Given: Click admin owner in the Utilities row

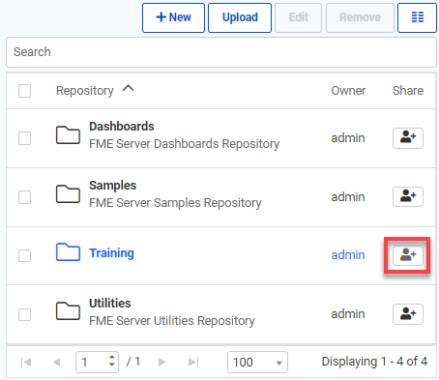Looking at the screenshot, I should [348, 314].
